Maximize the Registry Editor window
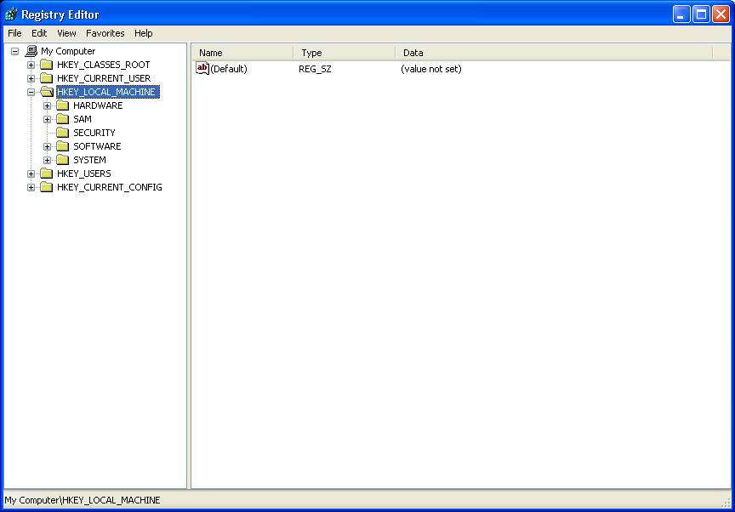 [701, 14]
